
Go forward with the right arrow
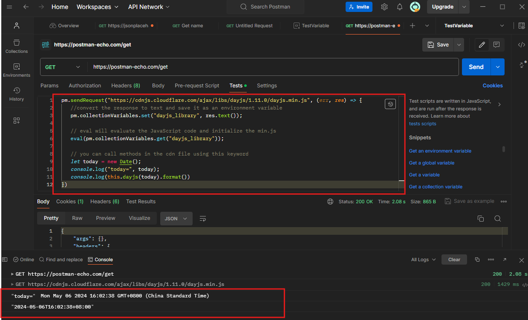coord(41,7)
